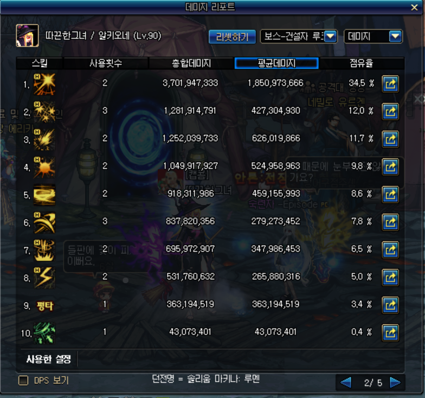Sort by 사용횟수 column header
This screenshot has width=425, height=398.
(x=106, y=63)
